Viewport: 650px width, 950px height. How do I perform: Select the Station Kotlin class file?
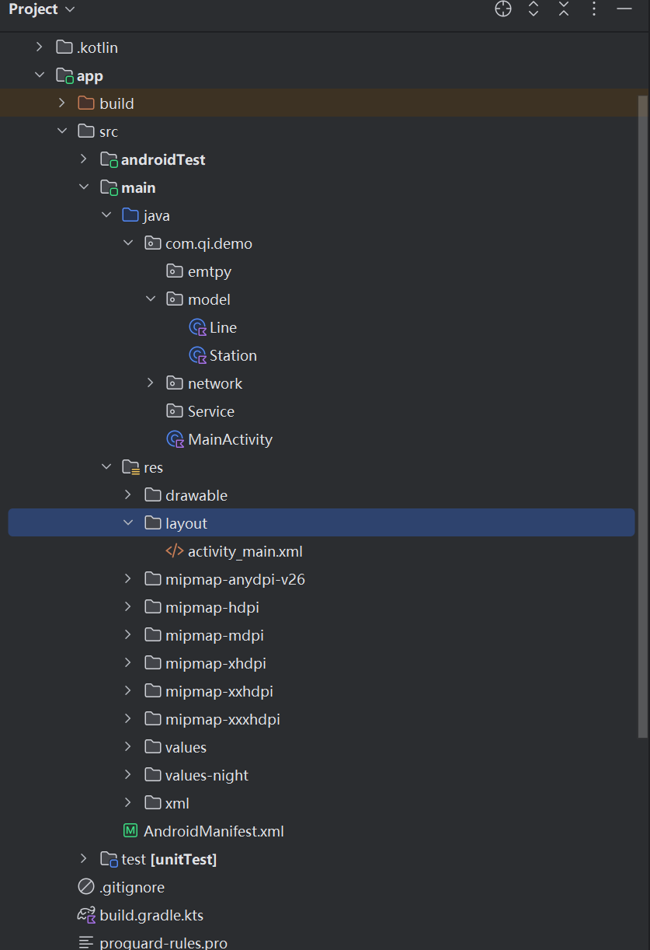click(x=232, y=355)
